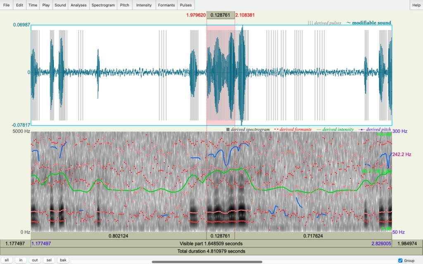The image size is (423, 264).
Task: Click the 'derived formants' legend label
Action: coord(295,130)
